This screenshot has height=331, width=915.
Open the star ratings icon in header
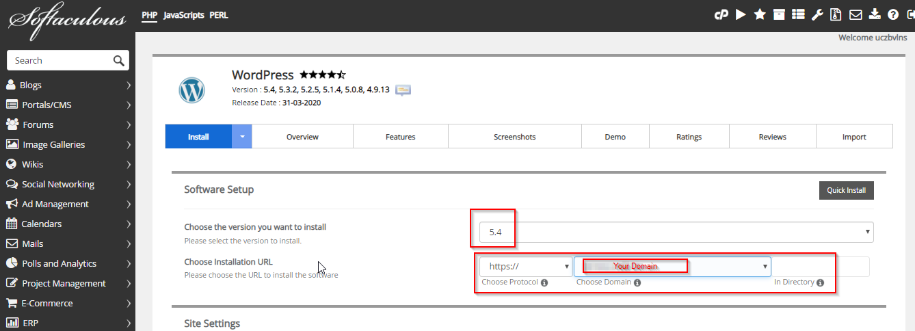[760, 14]
